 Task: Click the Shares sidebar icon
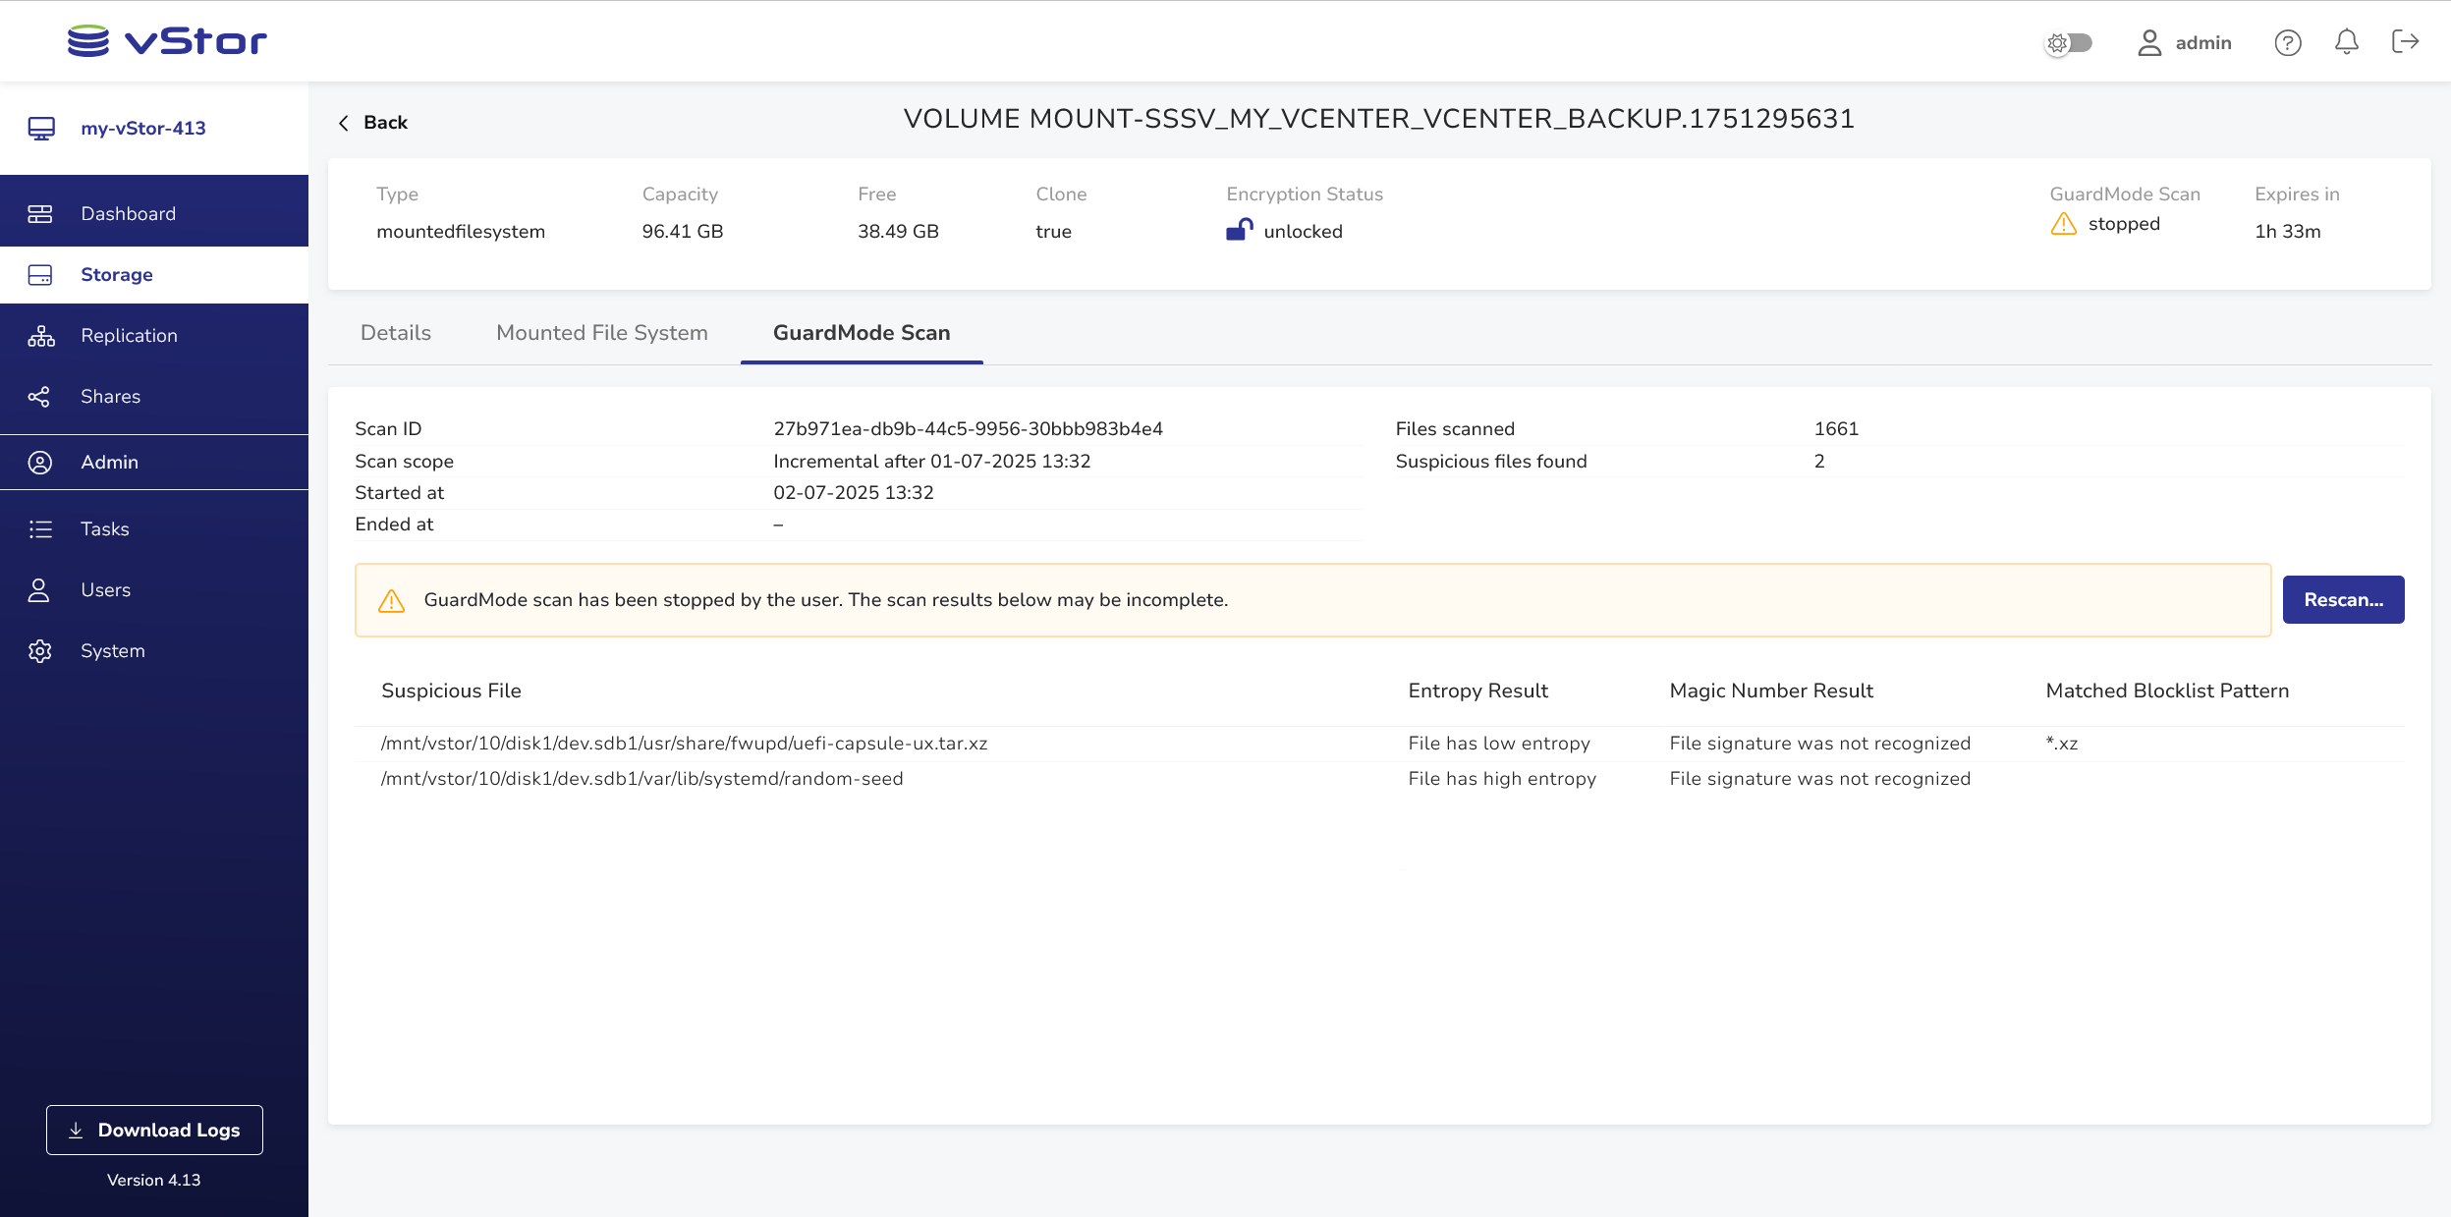click(x=39, y=397)
